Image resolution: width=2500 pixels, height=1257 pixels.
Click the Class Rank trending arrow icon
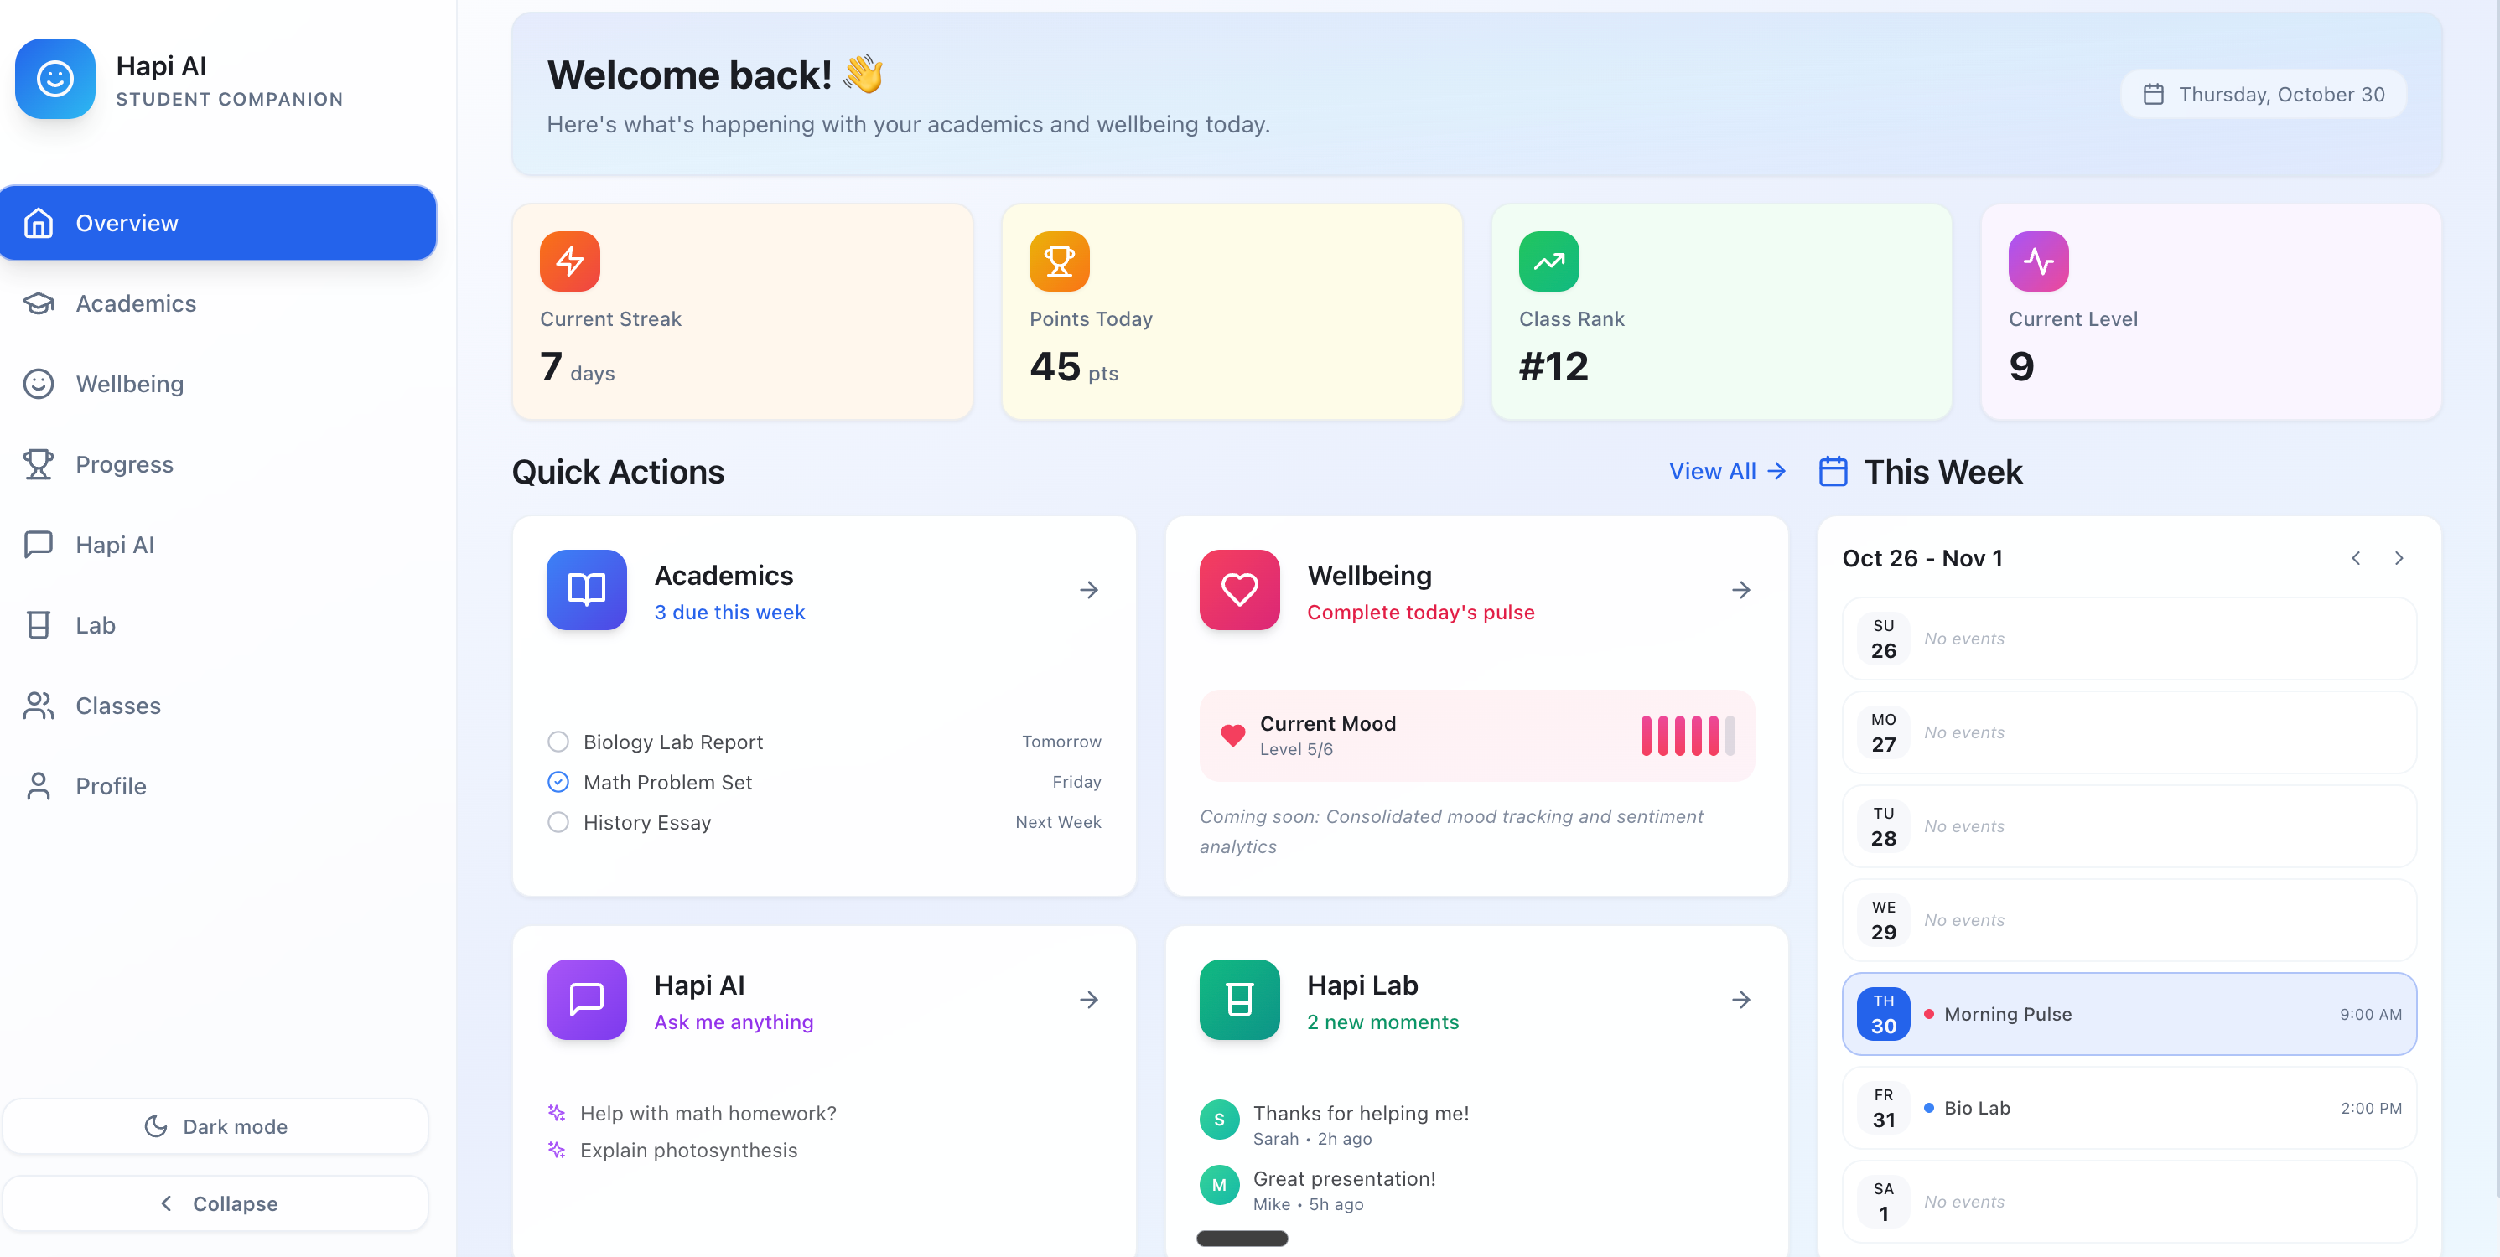(1548, 261)
